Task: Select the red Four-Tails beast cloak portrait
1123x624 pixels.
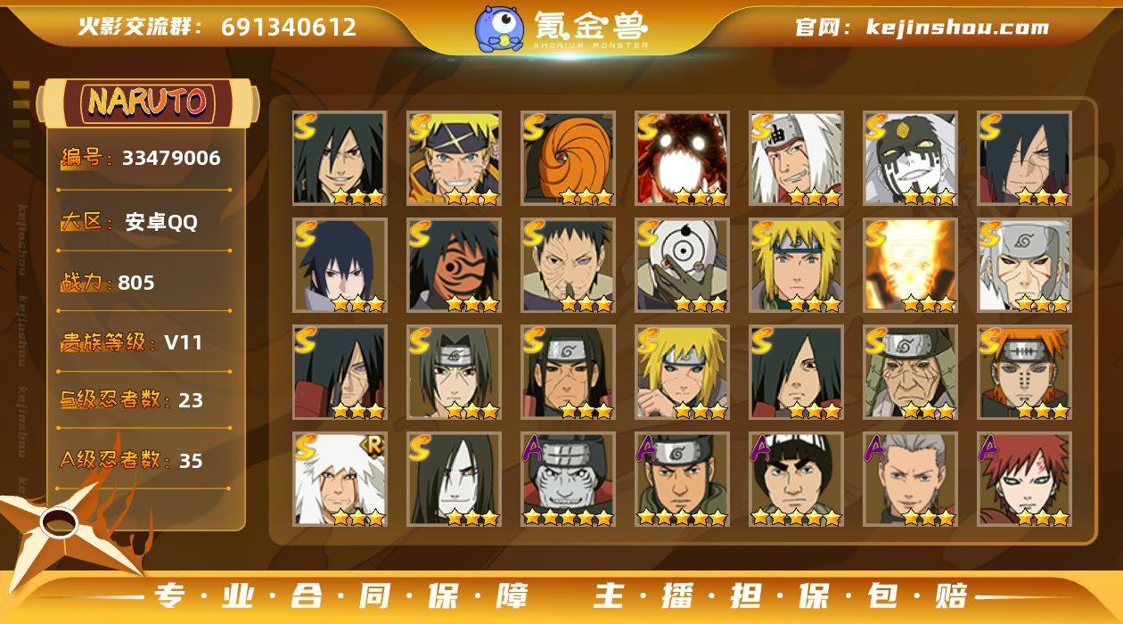Action: (682, 159)
